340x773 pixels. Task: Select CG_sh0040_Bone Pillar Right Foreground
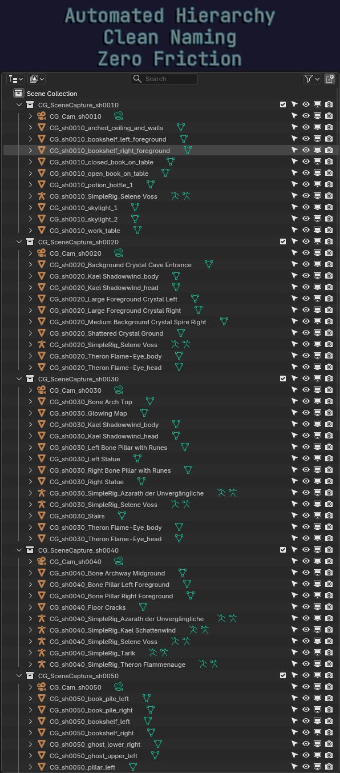pyautogui.click(x=111, y=596)
